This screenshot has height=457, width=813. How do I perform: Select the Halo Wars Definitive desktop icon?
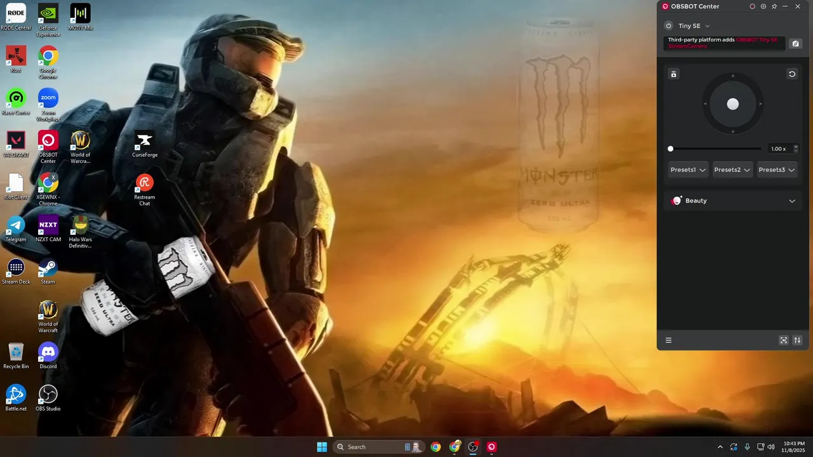click(80, 232)
